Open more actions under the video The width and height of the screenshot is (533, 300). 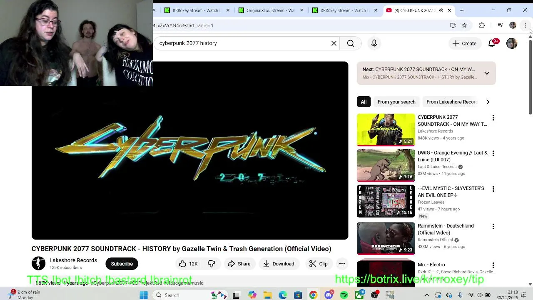(342, 264)
